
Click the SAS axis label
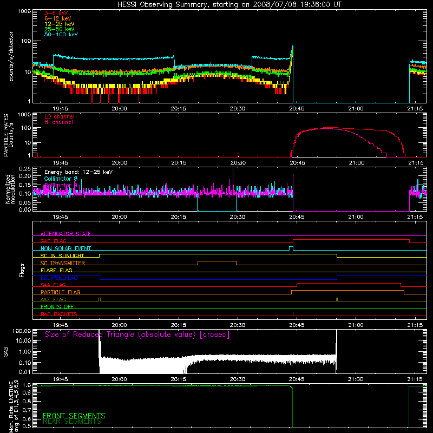coord(5,351)
